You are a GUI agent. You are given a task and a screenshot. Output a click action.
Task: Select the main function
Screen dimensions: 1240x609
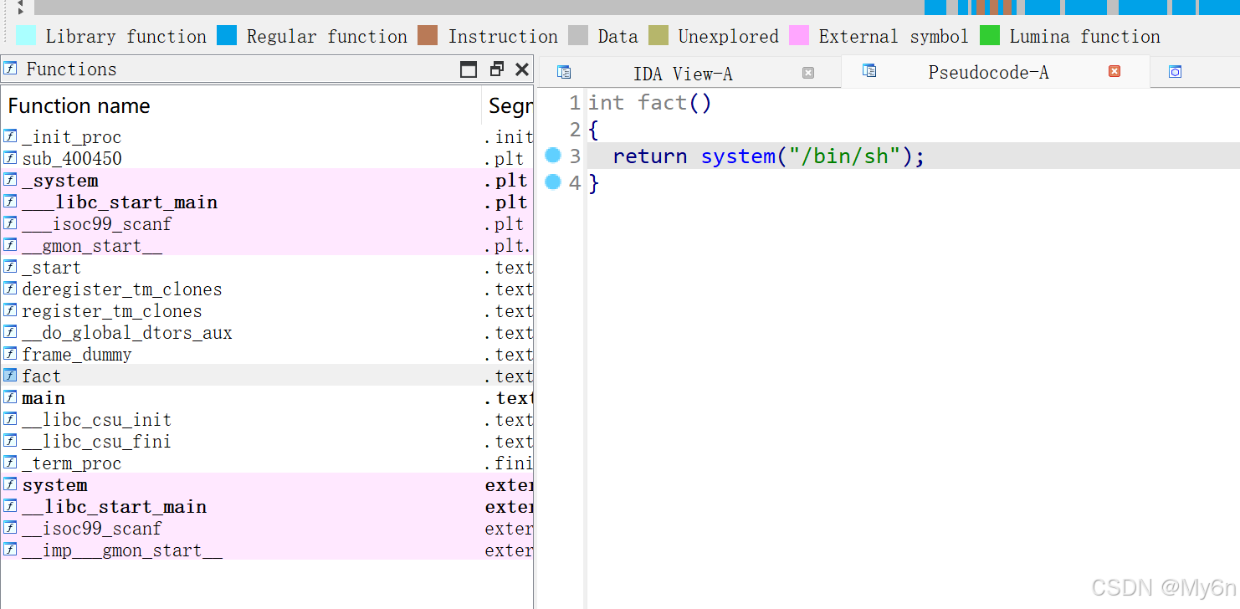pyautogui.click(x=267, y=398)
